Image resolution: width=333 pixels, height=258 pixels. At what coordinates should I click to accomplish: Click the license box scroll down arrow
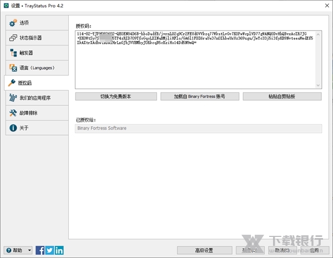(318, 85)
